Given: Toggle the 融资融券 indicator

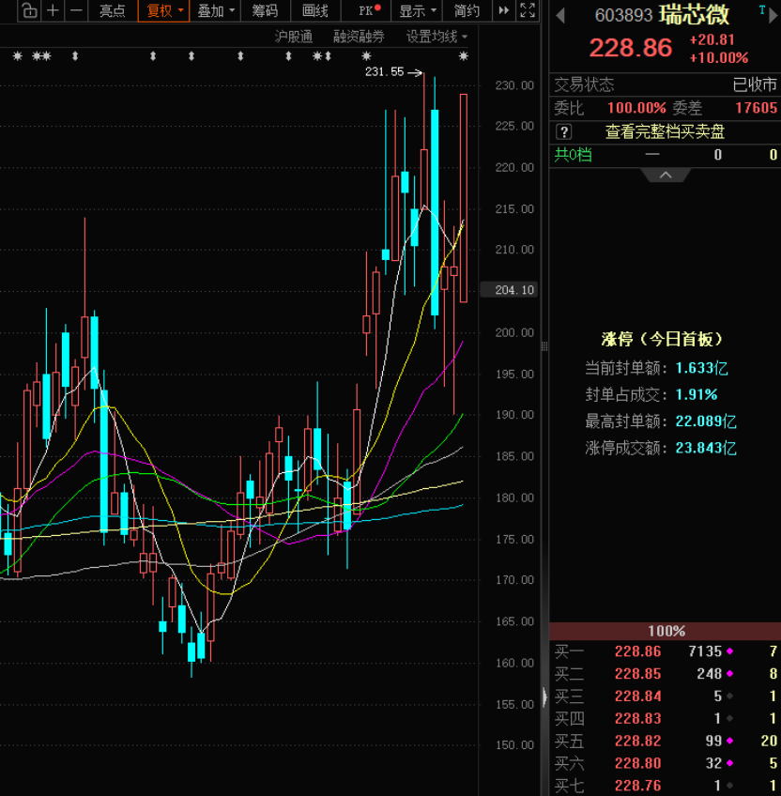Looking at the screenshot, I should coord(359,37).
